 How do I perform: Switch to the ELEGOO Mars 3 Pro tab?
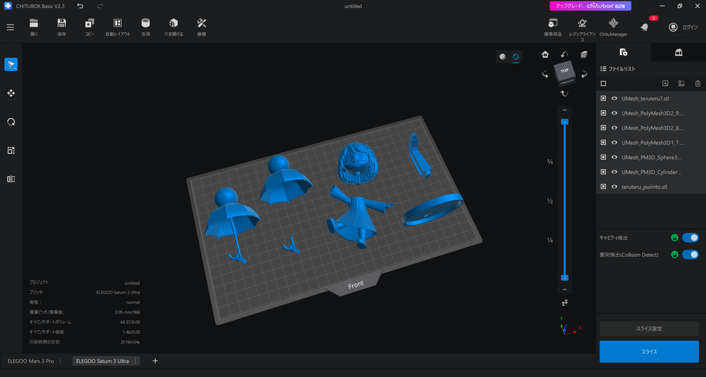tap(31, 361)
